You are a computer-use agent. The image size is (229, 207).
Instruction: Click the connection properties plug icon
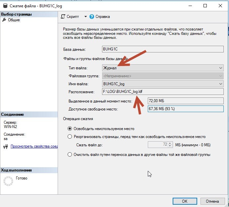point(6,147)
